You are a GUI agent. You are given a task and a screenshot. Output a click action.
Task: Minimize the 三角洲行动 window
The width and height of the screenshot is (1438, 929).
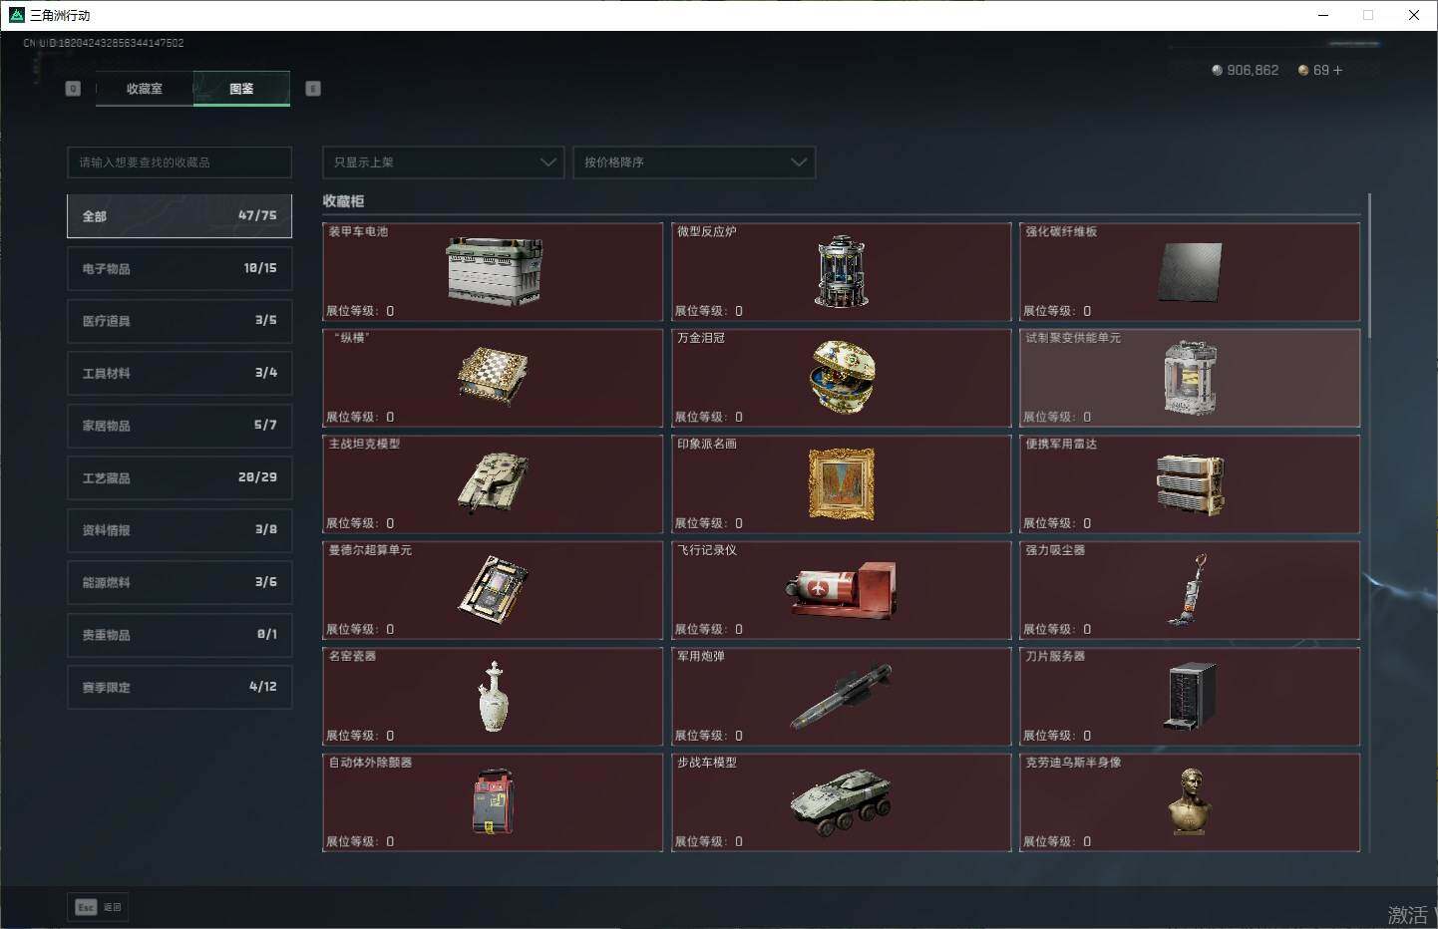point(1323,15)
